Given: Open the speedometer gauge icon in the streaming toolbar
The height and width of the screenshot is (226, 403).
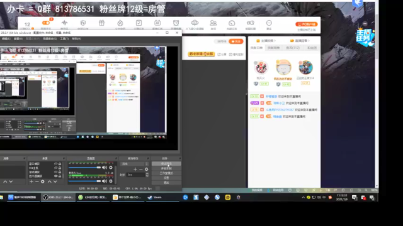Looking at the screenshot, I should (232, 23).
